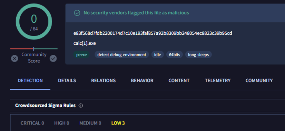Image resolution: width=285 pixels, height=131 pixels.
Task: Select the CONTENT tab
Action: [179, 80]
